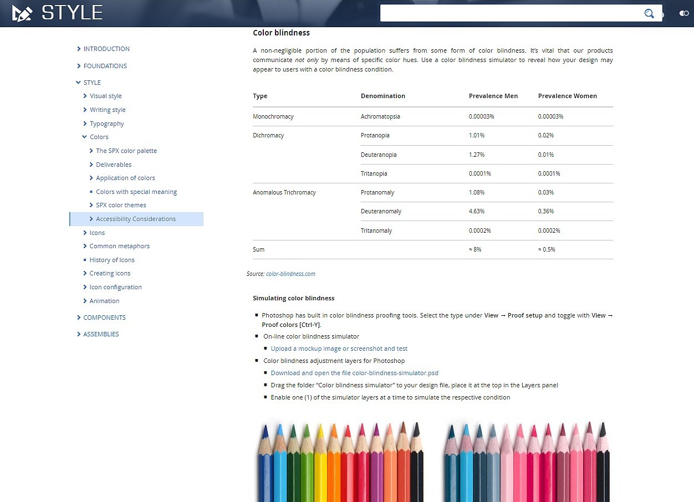Click the Denomination column header
The image size is (694, 502).
click(x=383, y=96)
